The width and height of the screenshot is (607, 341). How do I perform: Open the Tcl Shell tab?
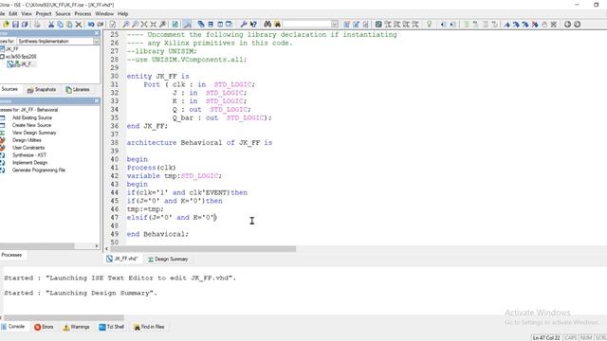112,327
